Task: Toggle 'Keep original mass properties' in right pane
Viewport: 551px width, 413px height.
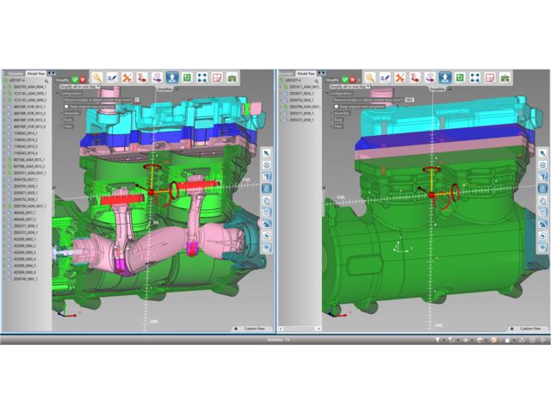Action: (x=337, y=106)
